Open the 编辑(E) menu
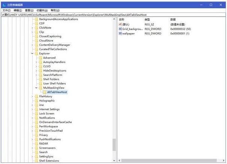This screenshot has width=227, height=164. tap(18, 10)
